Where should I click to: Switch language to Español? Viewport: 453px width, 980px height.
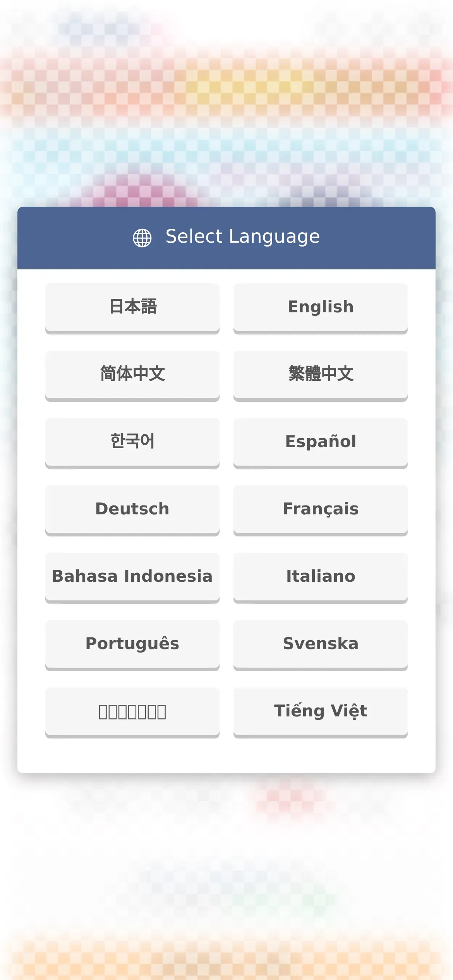pyautogui.click(x=321, y=443)
